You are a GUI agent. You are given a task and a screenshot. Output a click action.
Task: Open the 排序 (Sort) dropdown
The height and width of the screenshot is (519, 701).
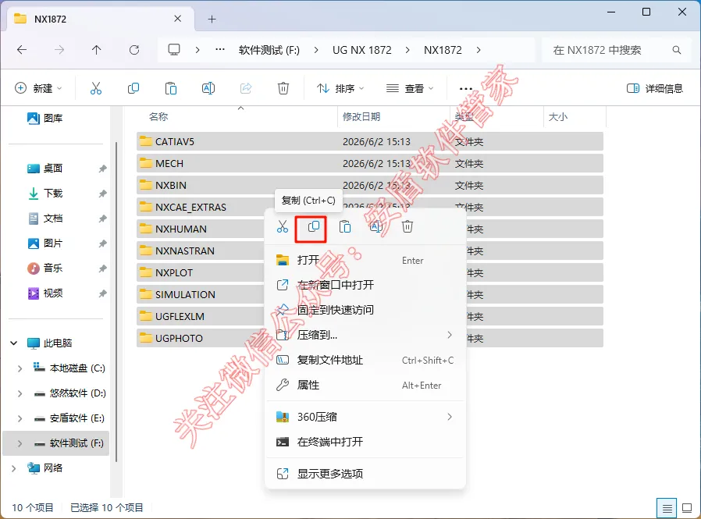click(x=340, y=88)
